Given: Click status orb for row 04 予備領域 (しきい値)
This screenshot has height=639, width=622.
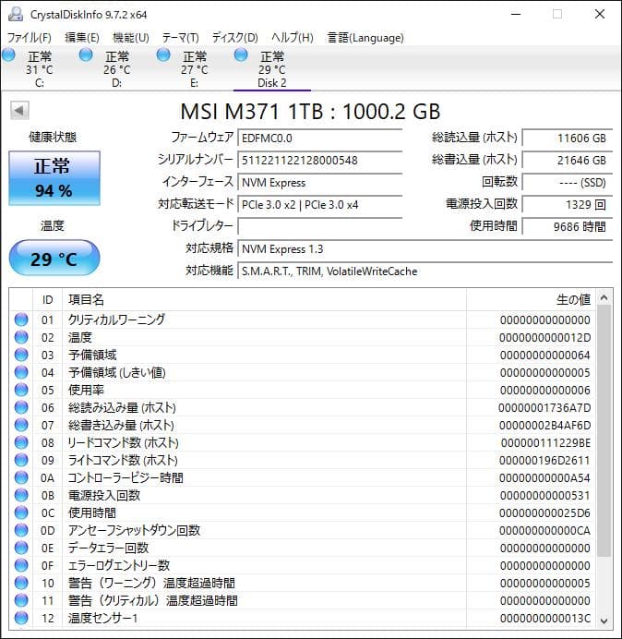Looking at the screenshot, I should (x=21, y=372).
